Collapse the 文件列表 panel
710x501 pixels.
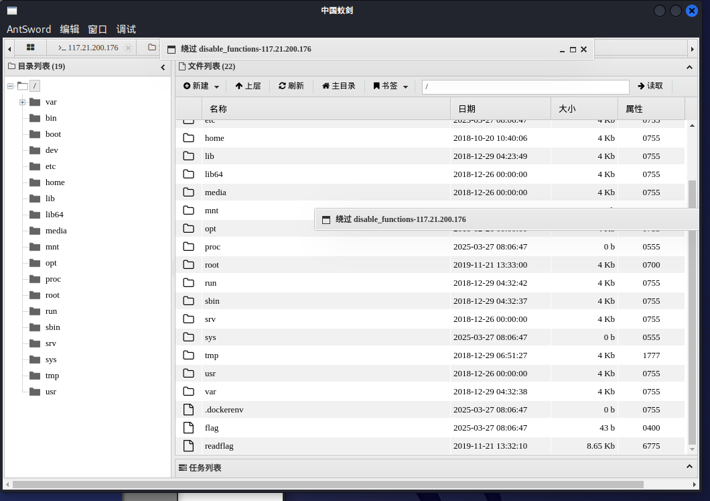tap(689, 67)
